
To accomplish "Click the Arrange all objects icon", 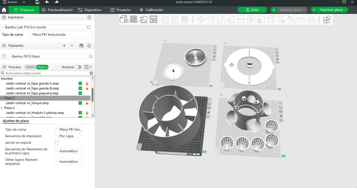I will click(x=153, y=19).
